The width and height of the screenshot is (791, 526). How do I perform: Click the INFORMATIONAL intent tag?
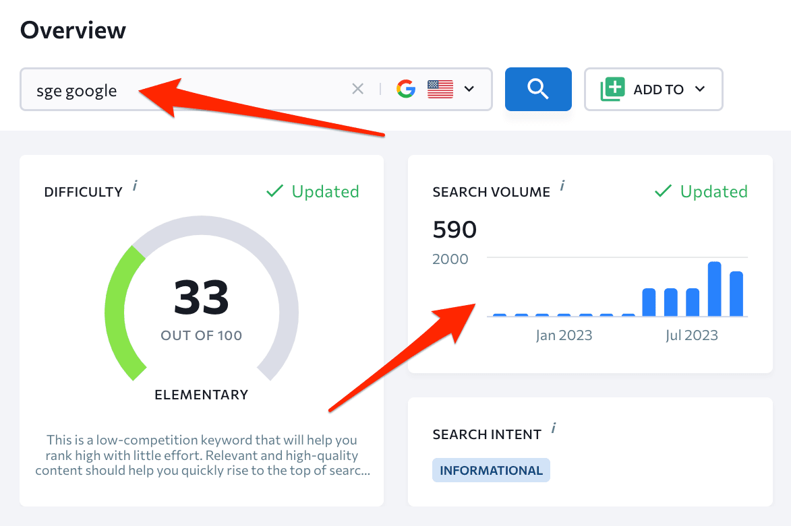[491, 470]
